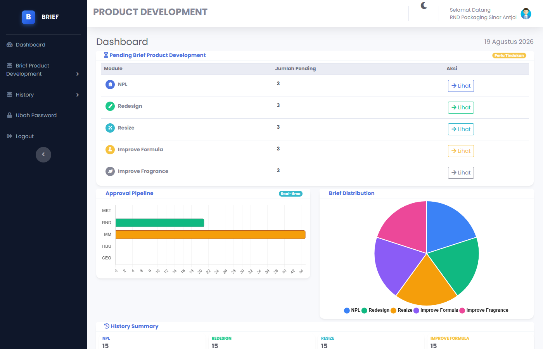The width and height of the screenshot is (543, 349).
Task: Toggle Redesign legend swatch in pie chart
Action: coord(364,310)
